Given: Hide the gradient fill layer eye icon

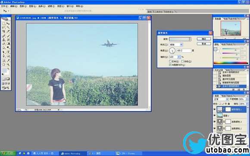Looking at the screenshot, I should coord(215,109).
